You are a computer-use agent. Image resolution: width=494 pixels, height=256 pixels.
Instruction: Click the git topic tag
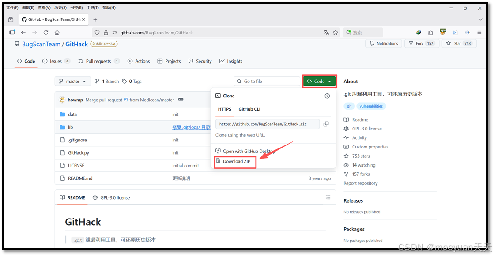(x=349, y=106)
